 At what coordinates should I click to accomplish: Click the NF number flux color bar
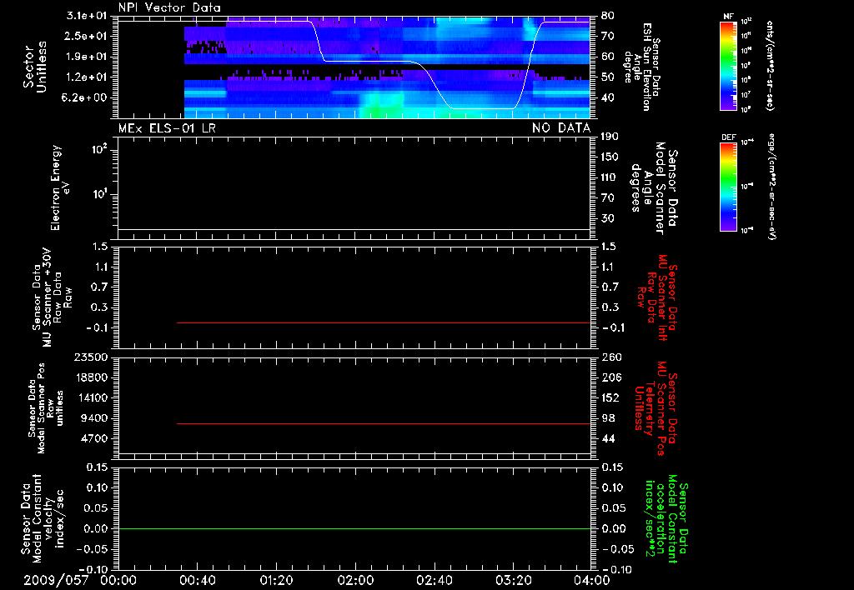(728, 65)
